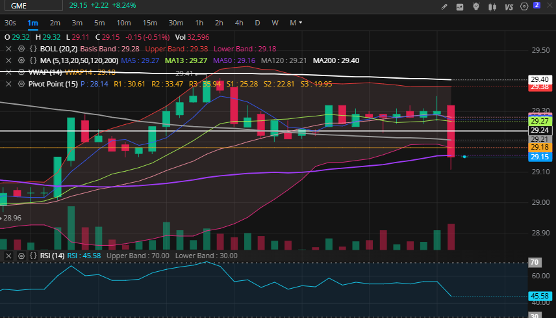Click the MA5 : 29.27 value
The height and width of the screenshot is (318, 556).
click(140, 60)
